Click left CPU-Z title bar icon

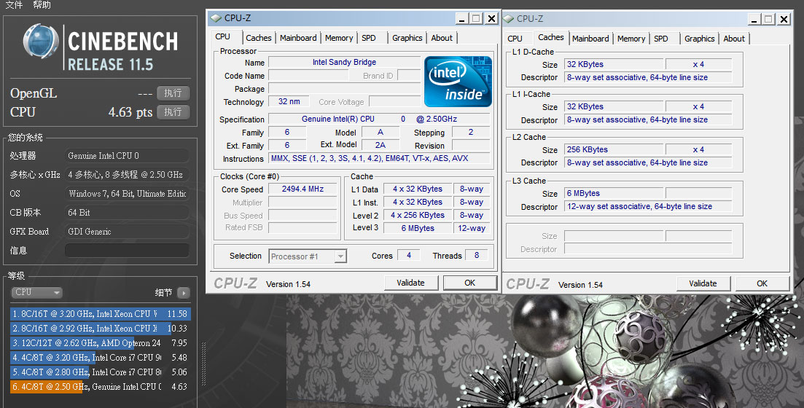point(216,18)
